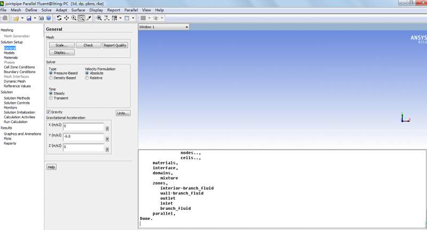Select the Zoom In/Out magnifier tool
427x230 pixels.
(x=74, y=18)
